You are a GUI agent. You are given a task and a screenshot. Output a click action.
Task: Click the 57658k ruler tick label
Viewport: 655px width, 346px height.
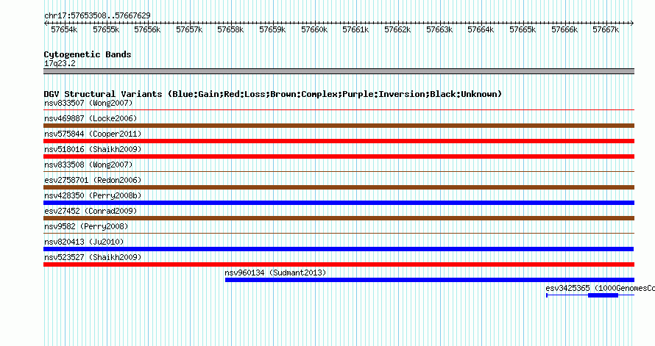[x=230, y=29]
